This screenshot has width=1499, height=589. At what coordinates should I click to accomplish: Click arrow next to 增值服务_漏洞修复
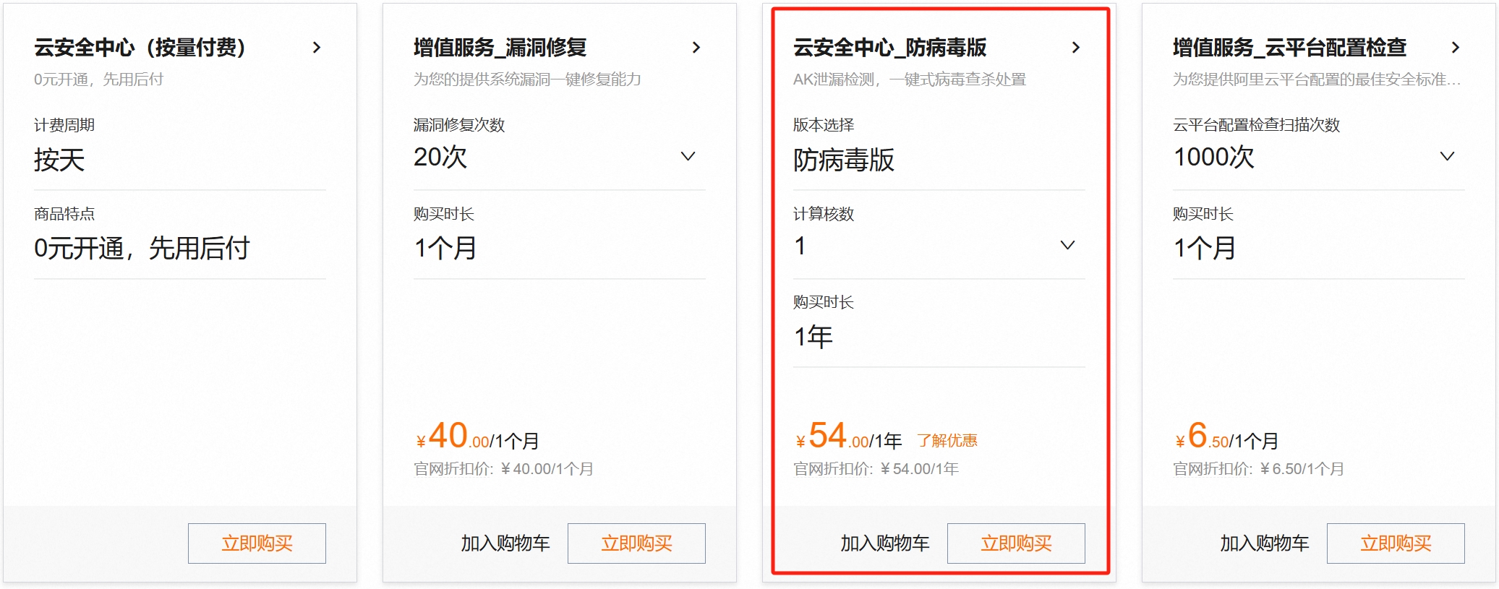coord(696,48)
